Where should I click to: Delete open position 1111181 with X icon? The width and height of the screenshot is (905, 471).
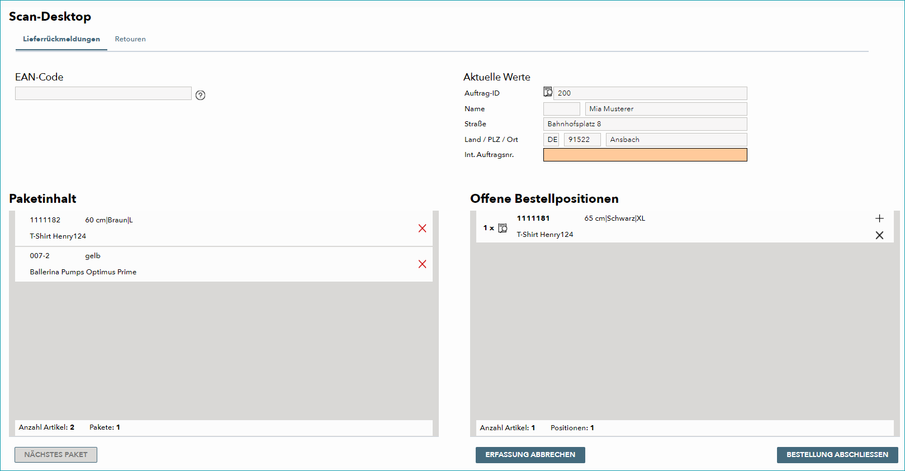879,235
